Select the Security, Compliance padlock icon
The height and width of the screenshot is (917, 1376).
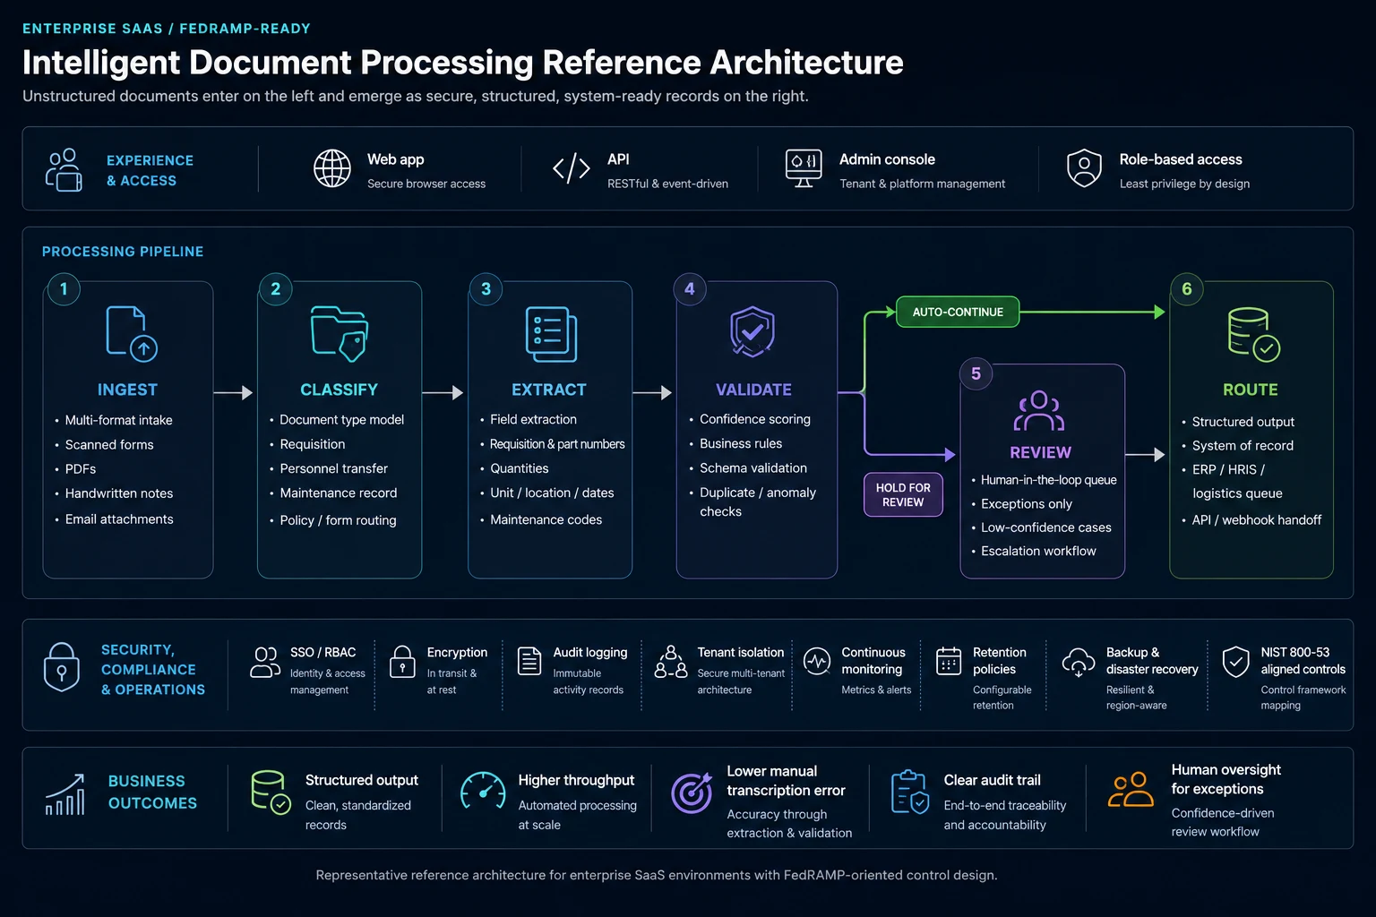62,667
